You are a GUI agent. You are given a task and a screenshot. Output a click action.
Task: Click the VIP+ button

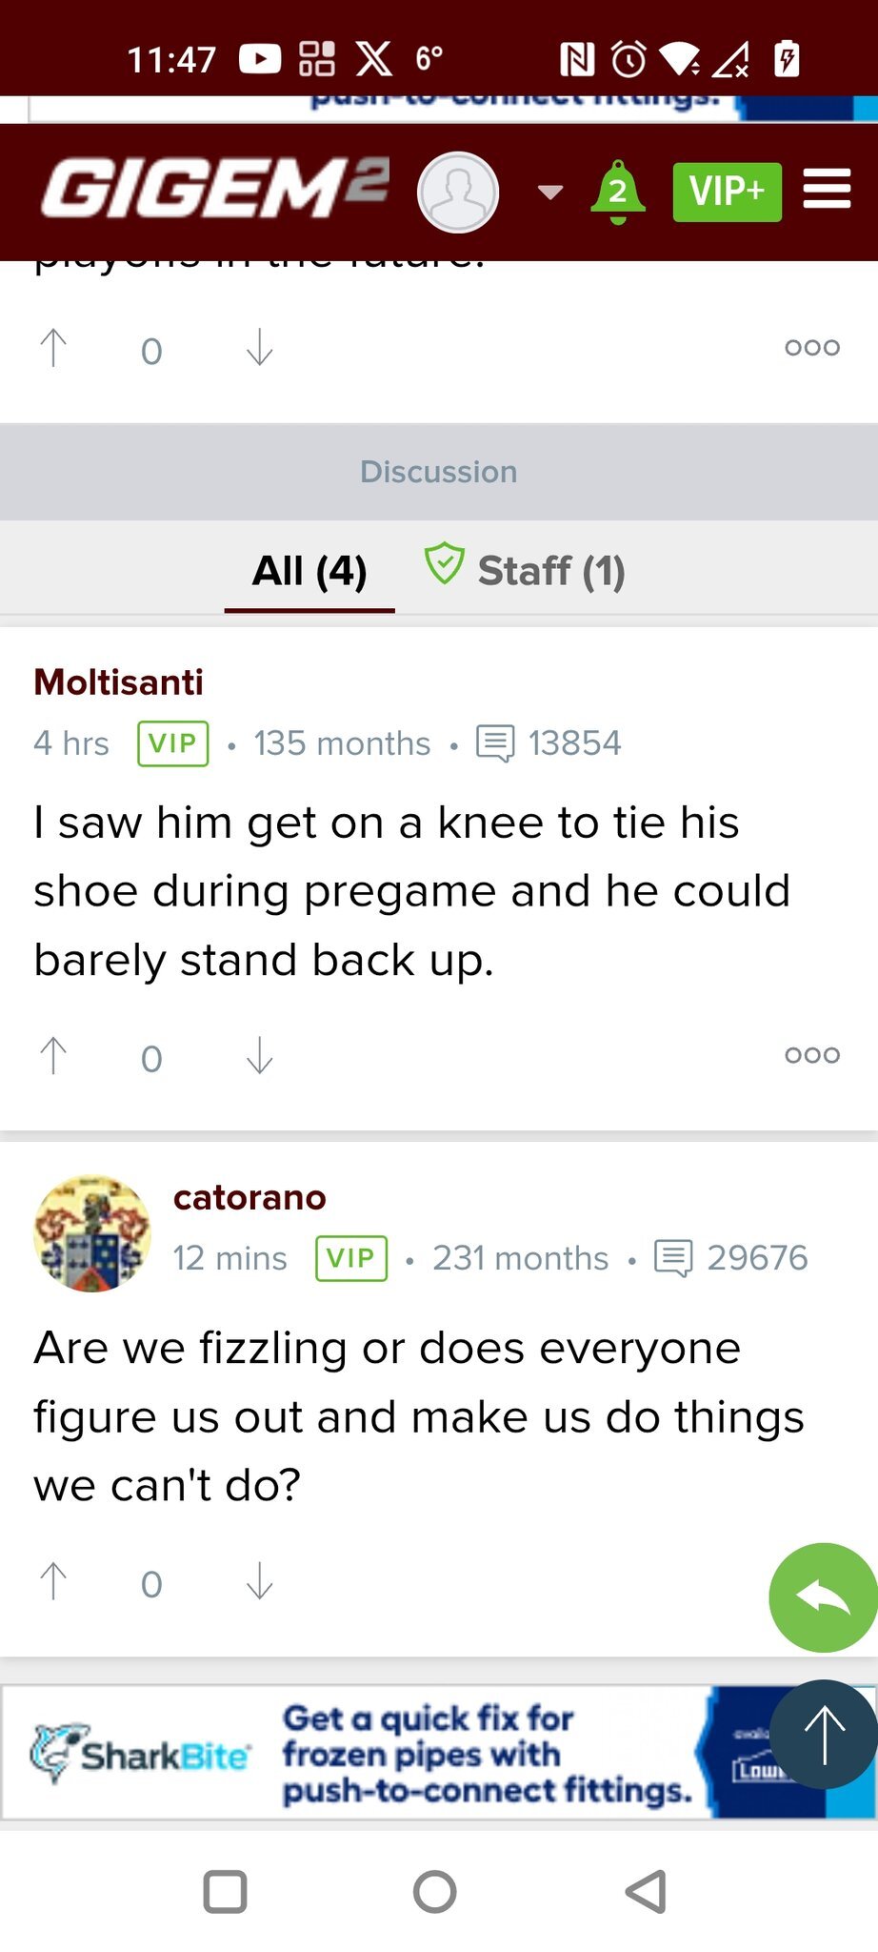coord(727,192)
